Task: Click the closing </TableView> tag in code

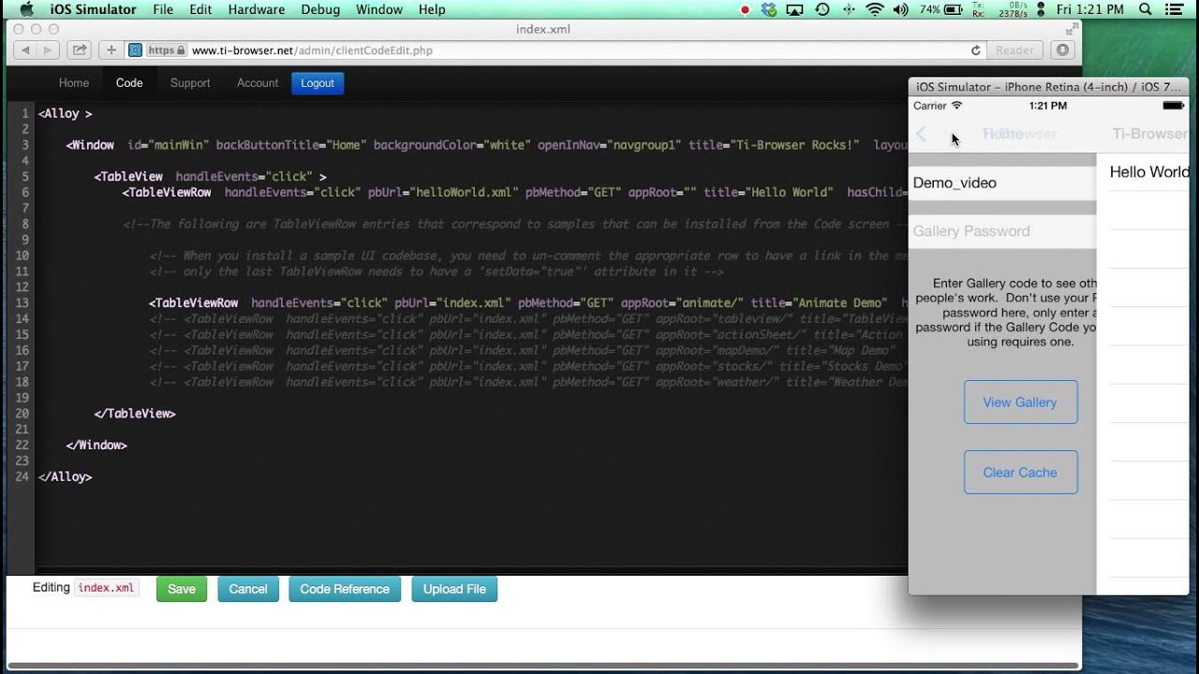Action: [x=135, y=414]
